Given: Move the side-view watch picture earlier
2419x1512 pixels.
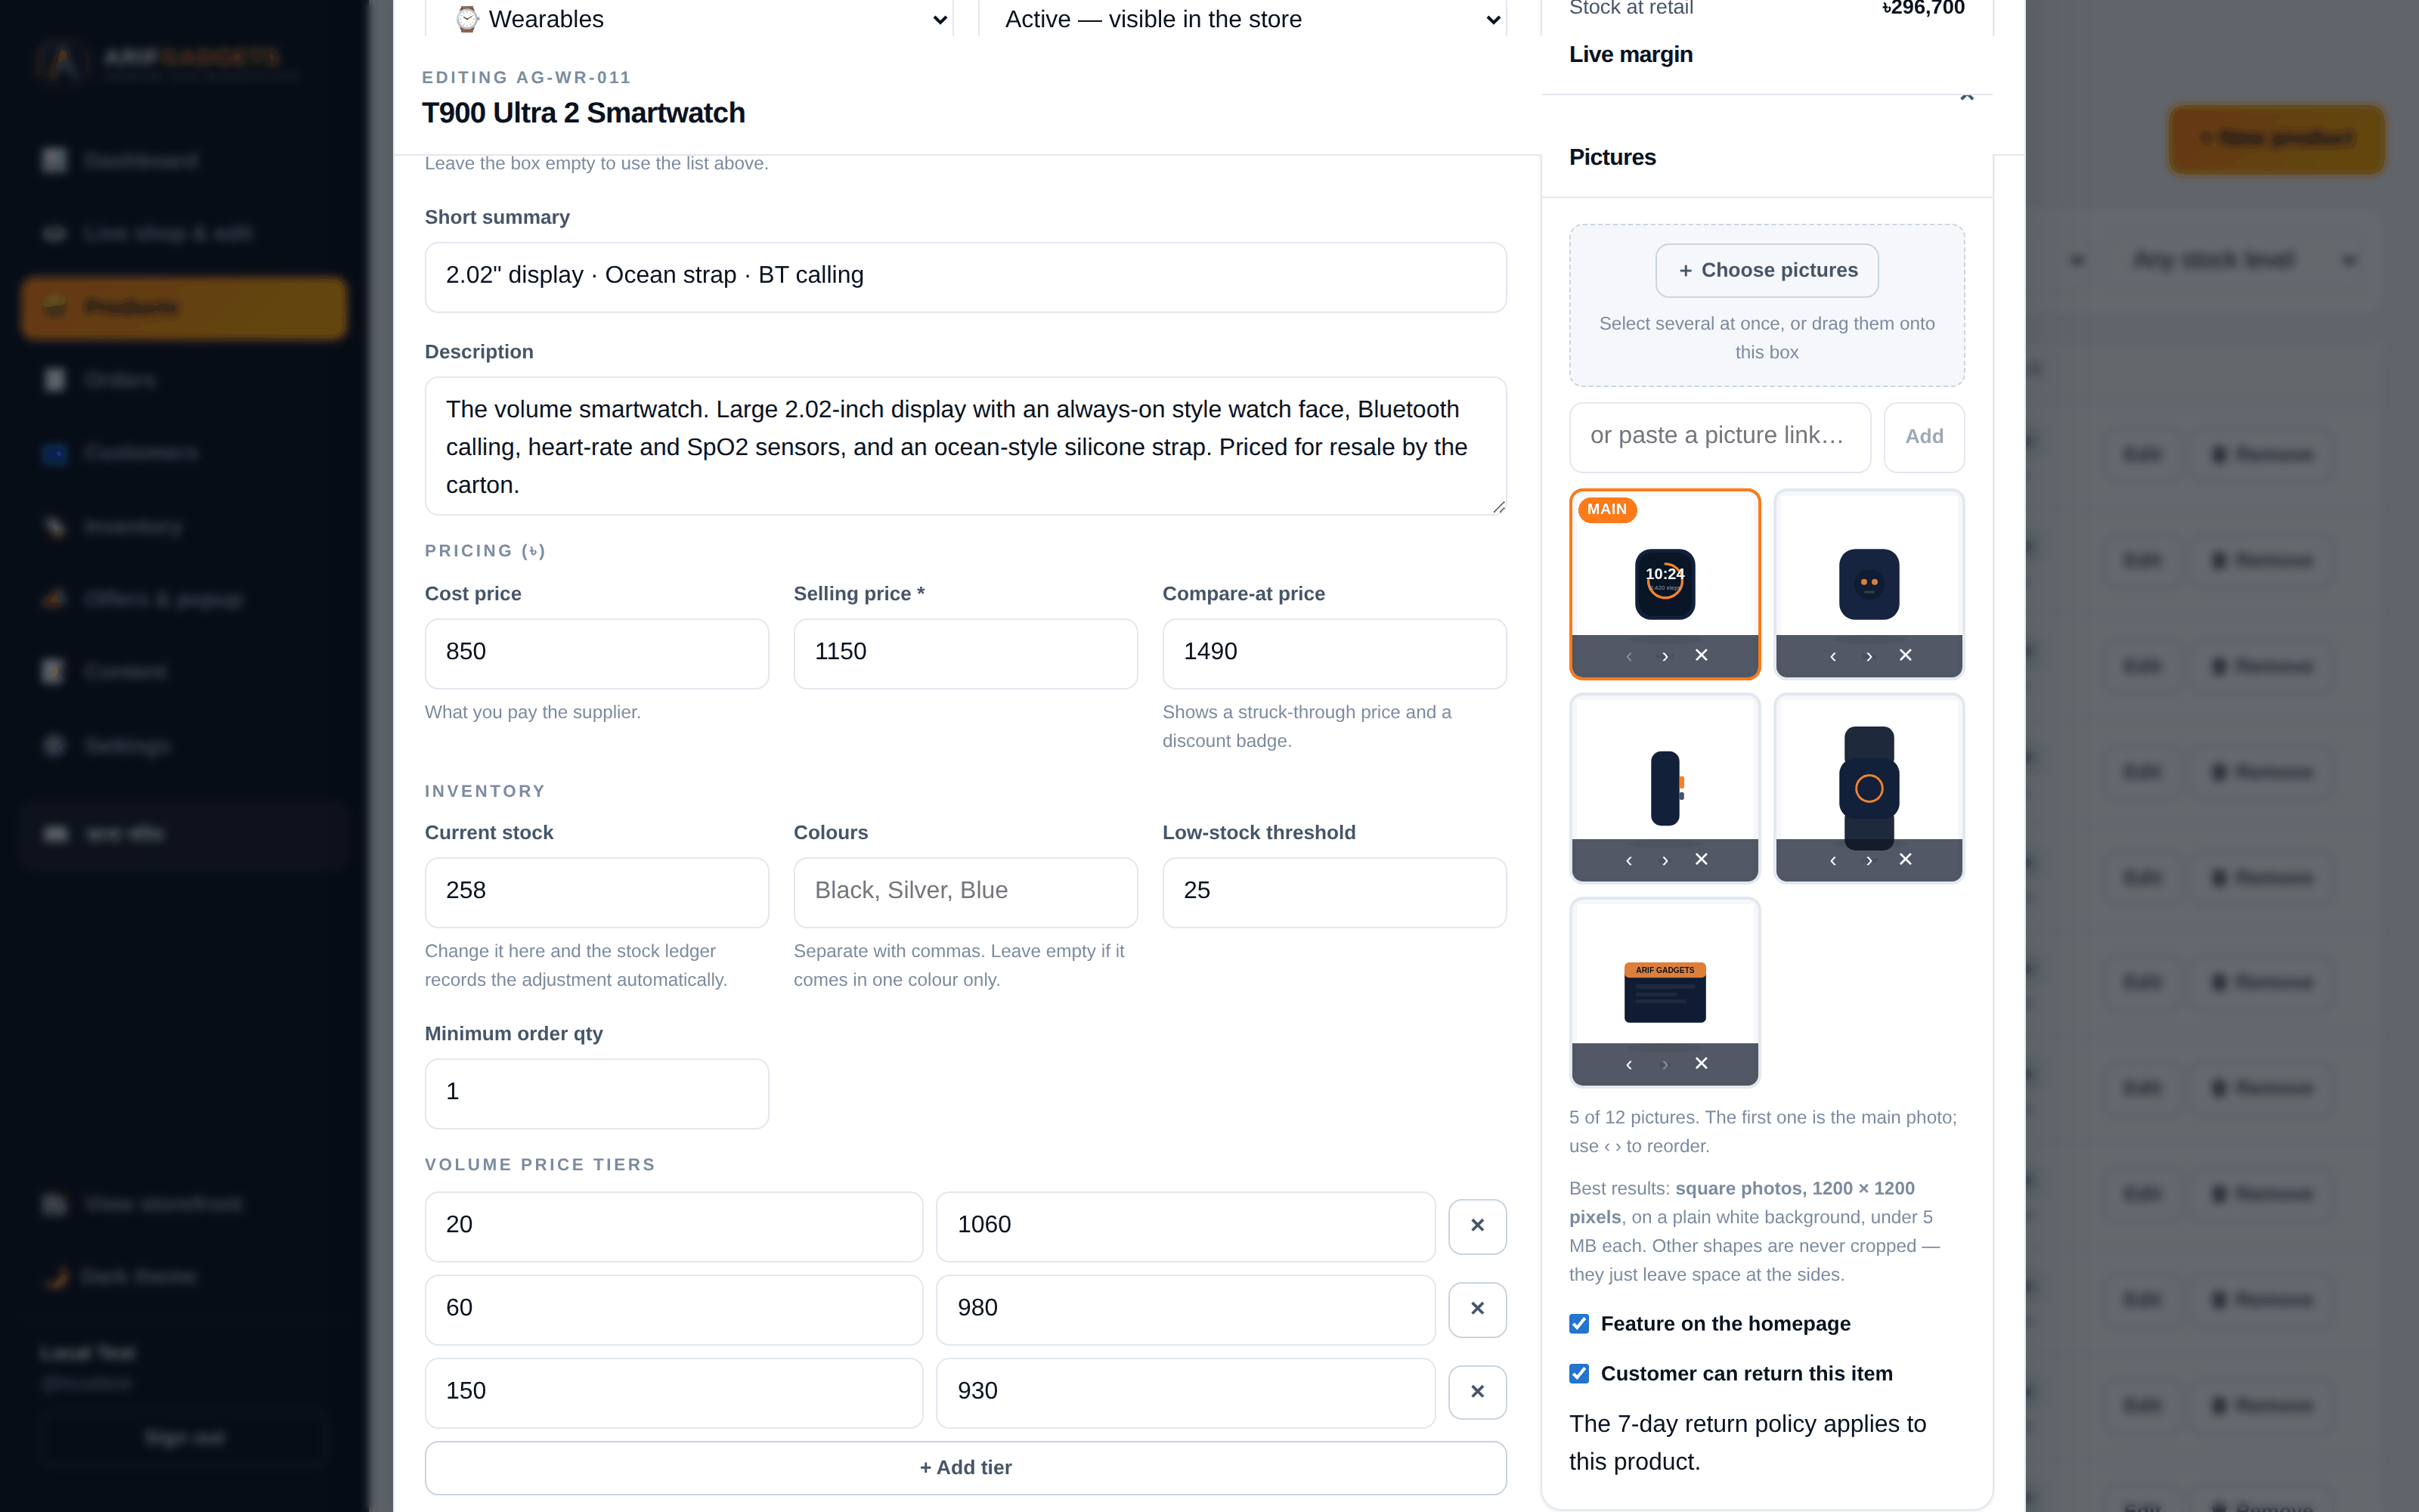Looking at the screenshot, I should point(1628,860).
